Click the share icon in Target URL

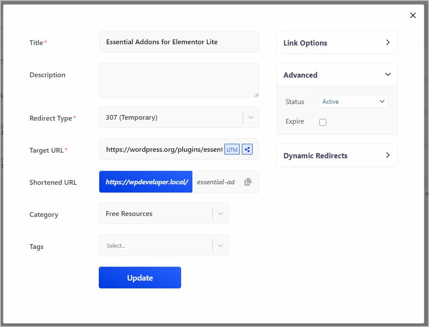pos(247,150)
